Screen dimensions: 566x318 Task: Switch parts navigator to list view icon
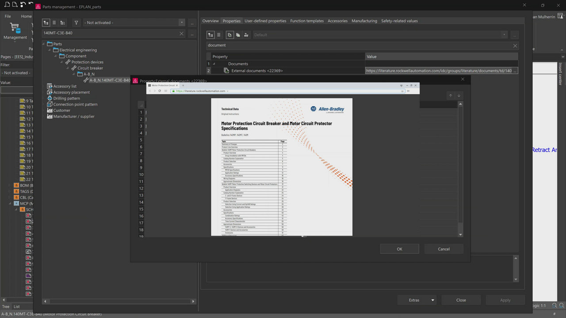click(x=54, y=23)
